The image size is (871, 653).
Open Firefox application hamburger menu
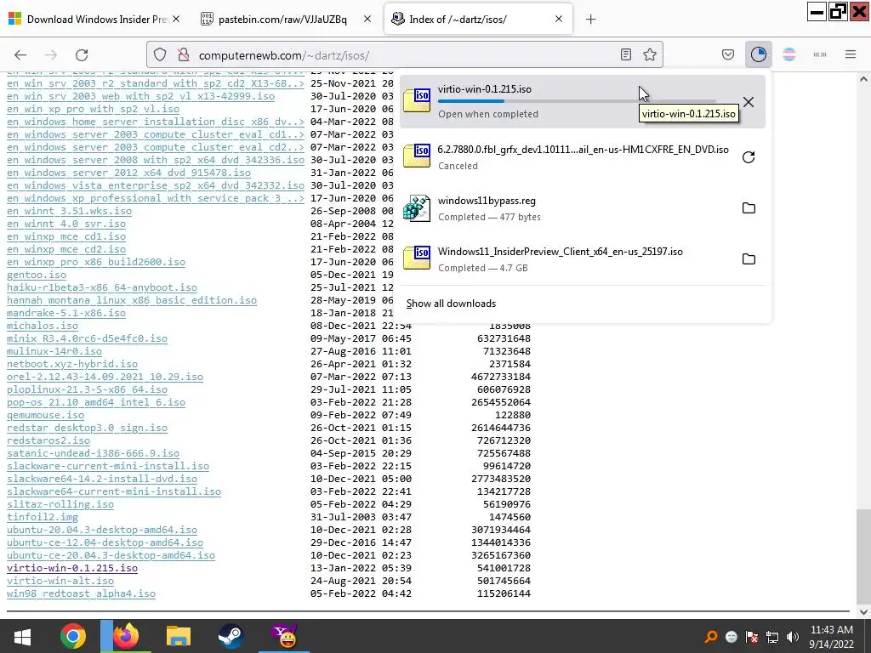(851, 54)
